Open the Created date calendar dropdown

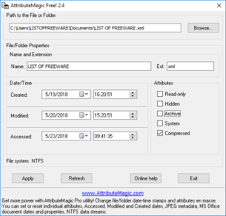point(84,94)
